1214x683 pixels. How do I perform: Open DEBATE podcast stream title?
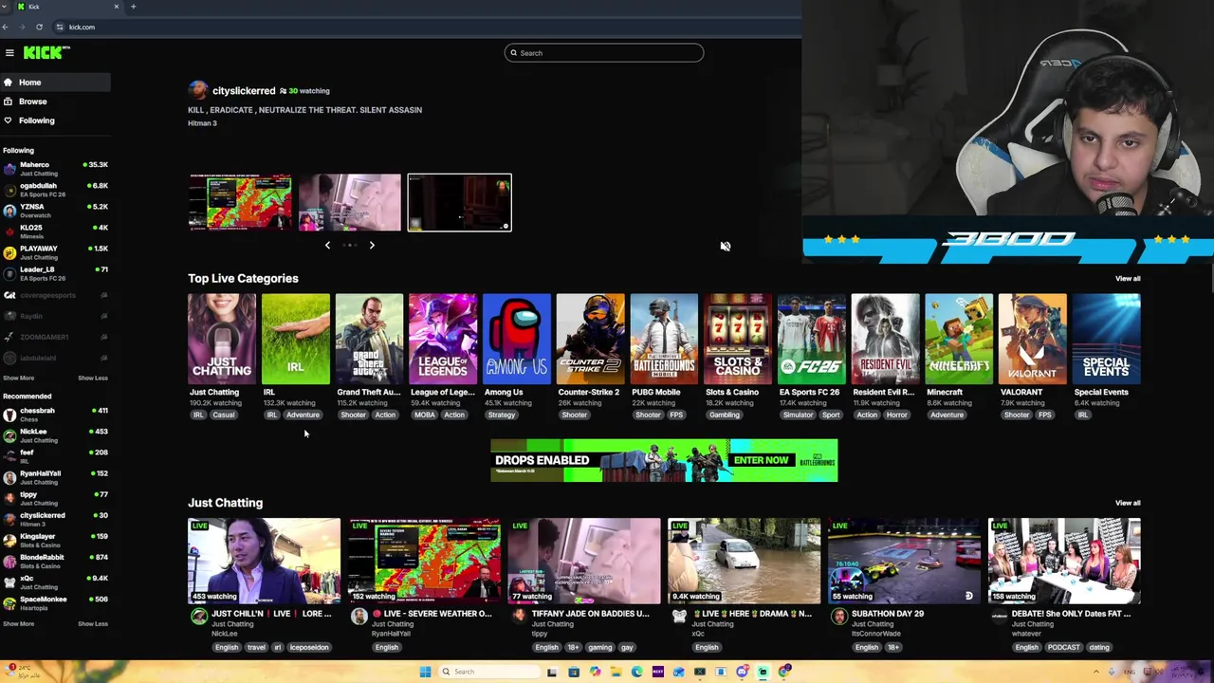[x=1071, y=614]
